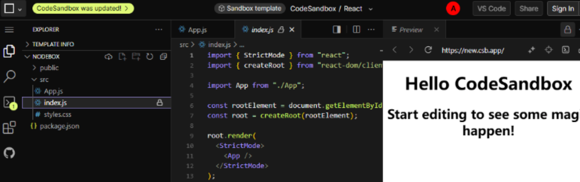This screenshot has height=182, width=580.
Task: Click the Share button
Action: tap(529, 8)
